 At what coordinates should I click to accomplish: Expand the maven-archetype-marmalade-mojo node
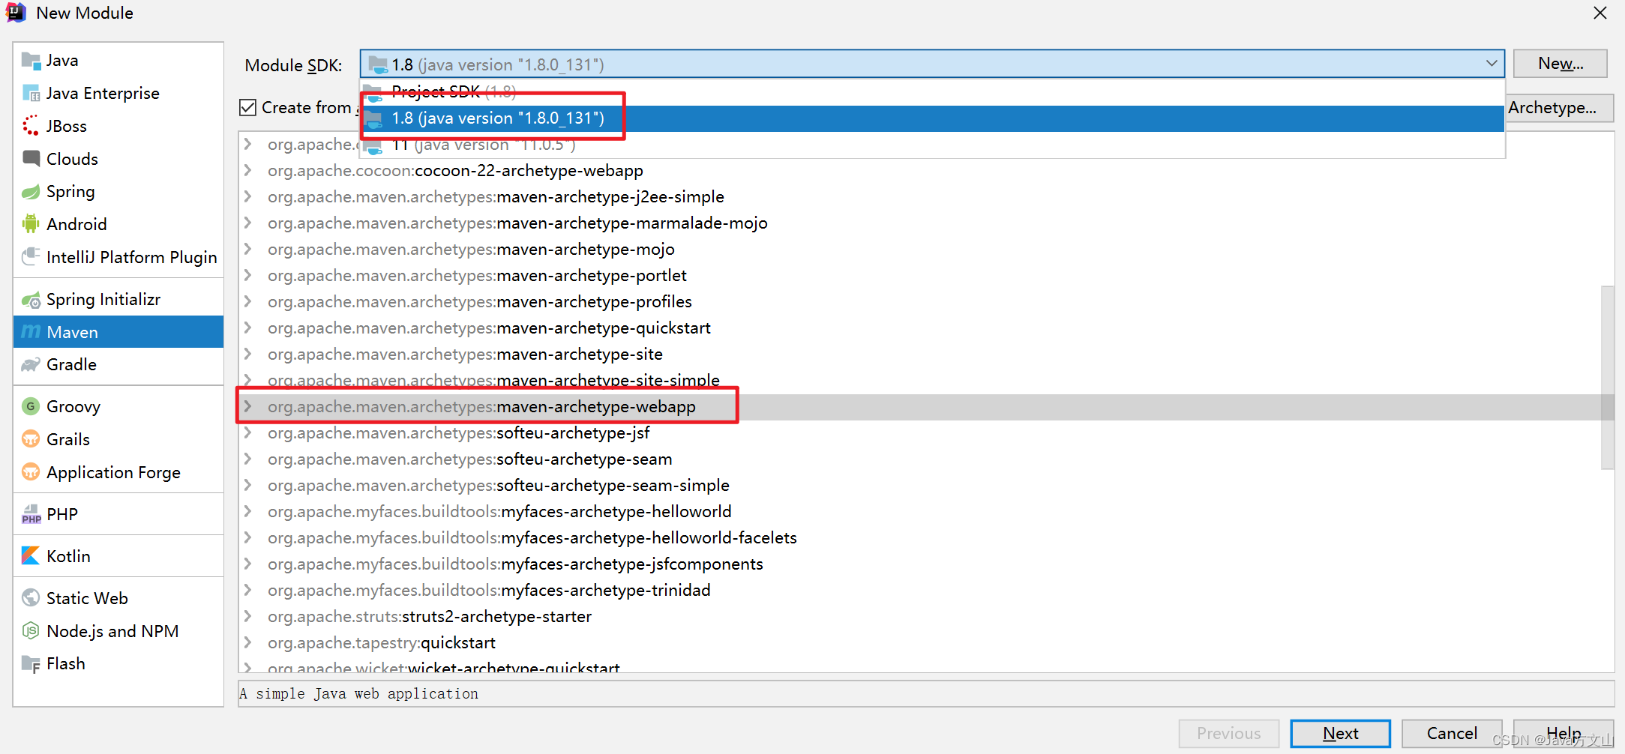(x=248, y=223)
